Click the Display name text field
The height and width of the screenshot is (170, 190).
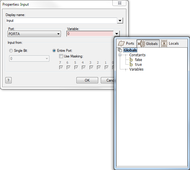[x=61, y=21]
